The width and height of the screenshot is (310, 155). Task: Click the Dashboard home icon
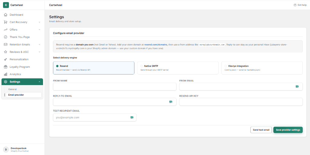point(5,15)
